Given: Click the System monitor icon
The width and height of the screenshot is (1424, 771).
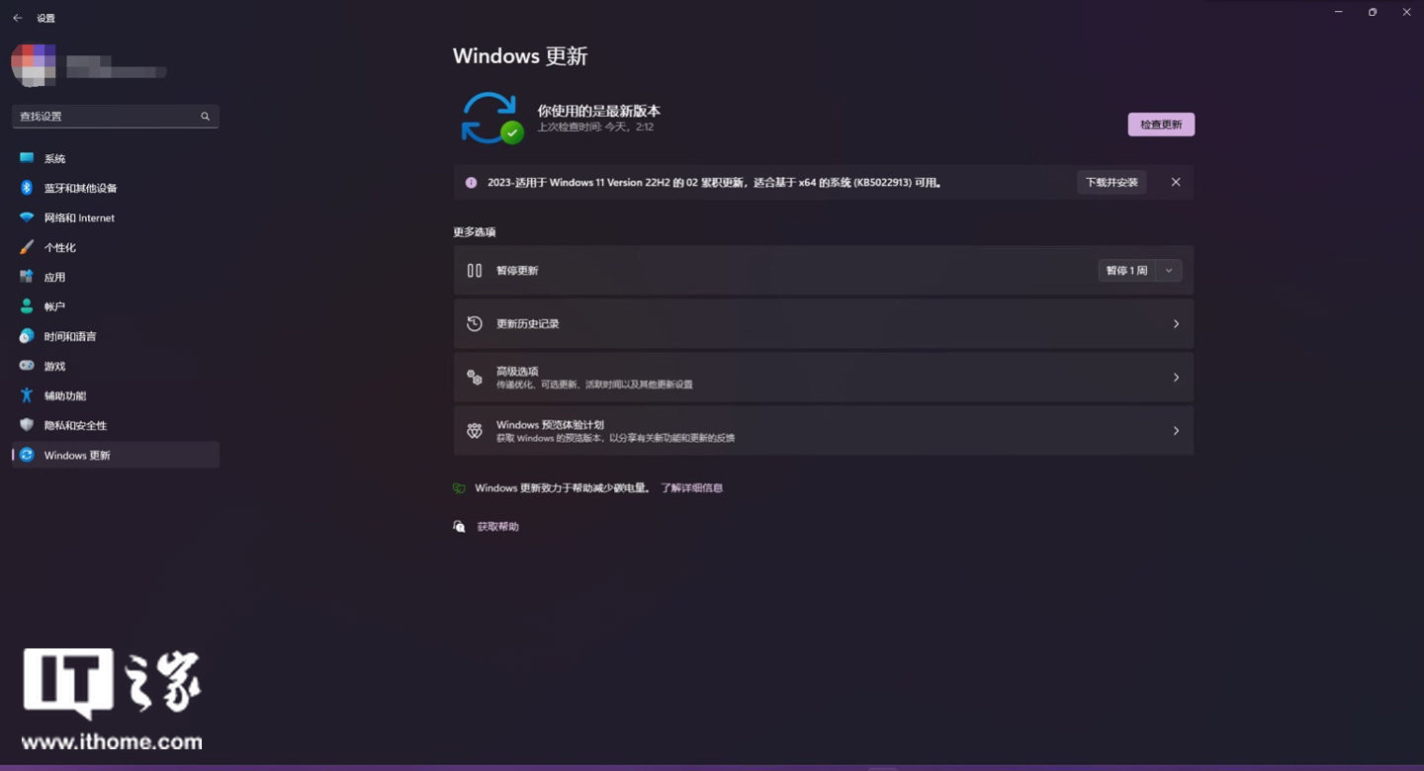Looking at the screenshot, I should pos(27,158).
